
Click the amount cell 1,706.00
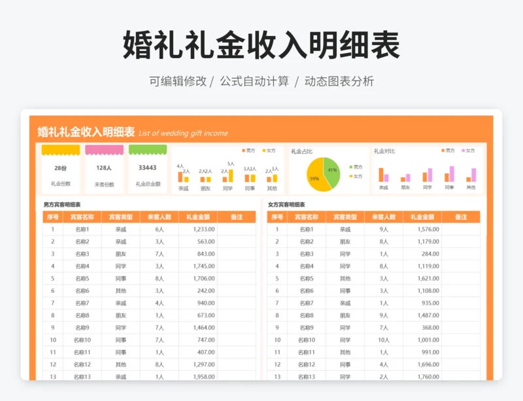click(198, 279)
